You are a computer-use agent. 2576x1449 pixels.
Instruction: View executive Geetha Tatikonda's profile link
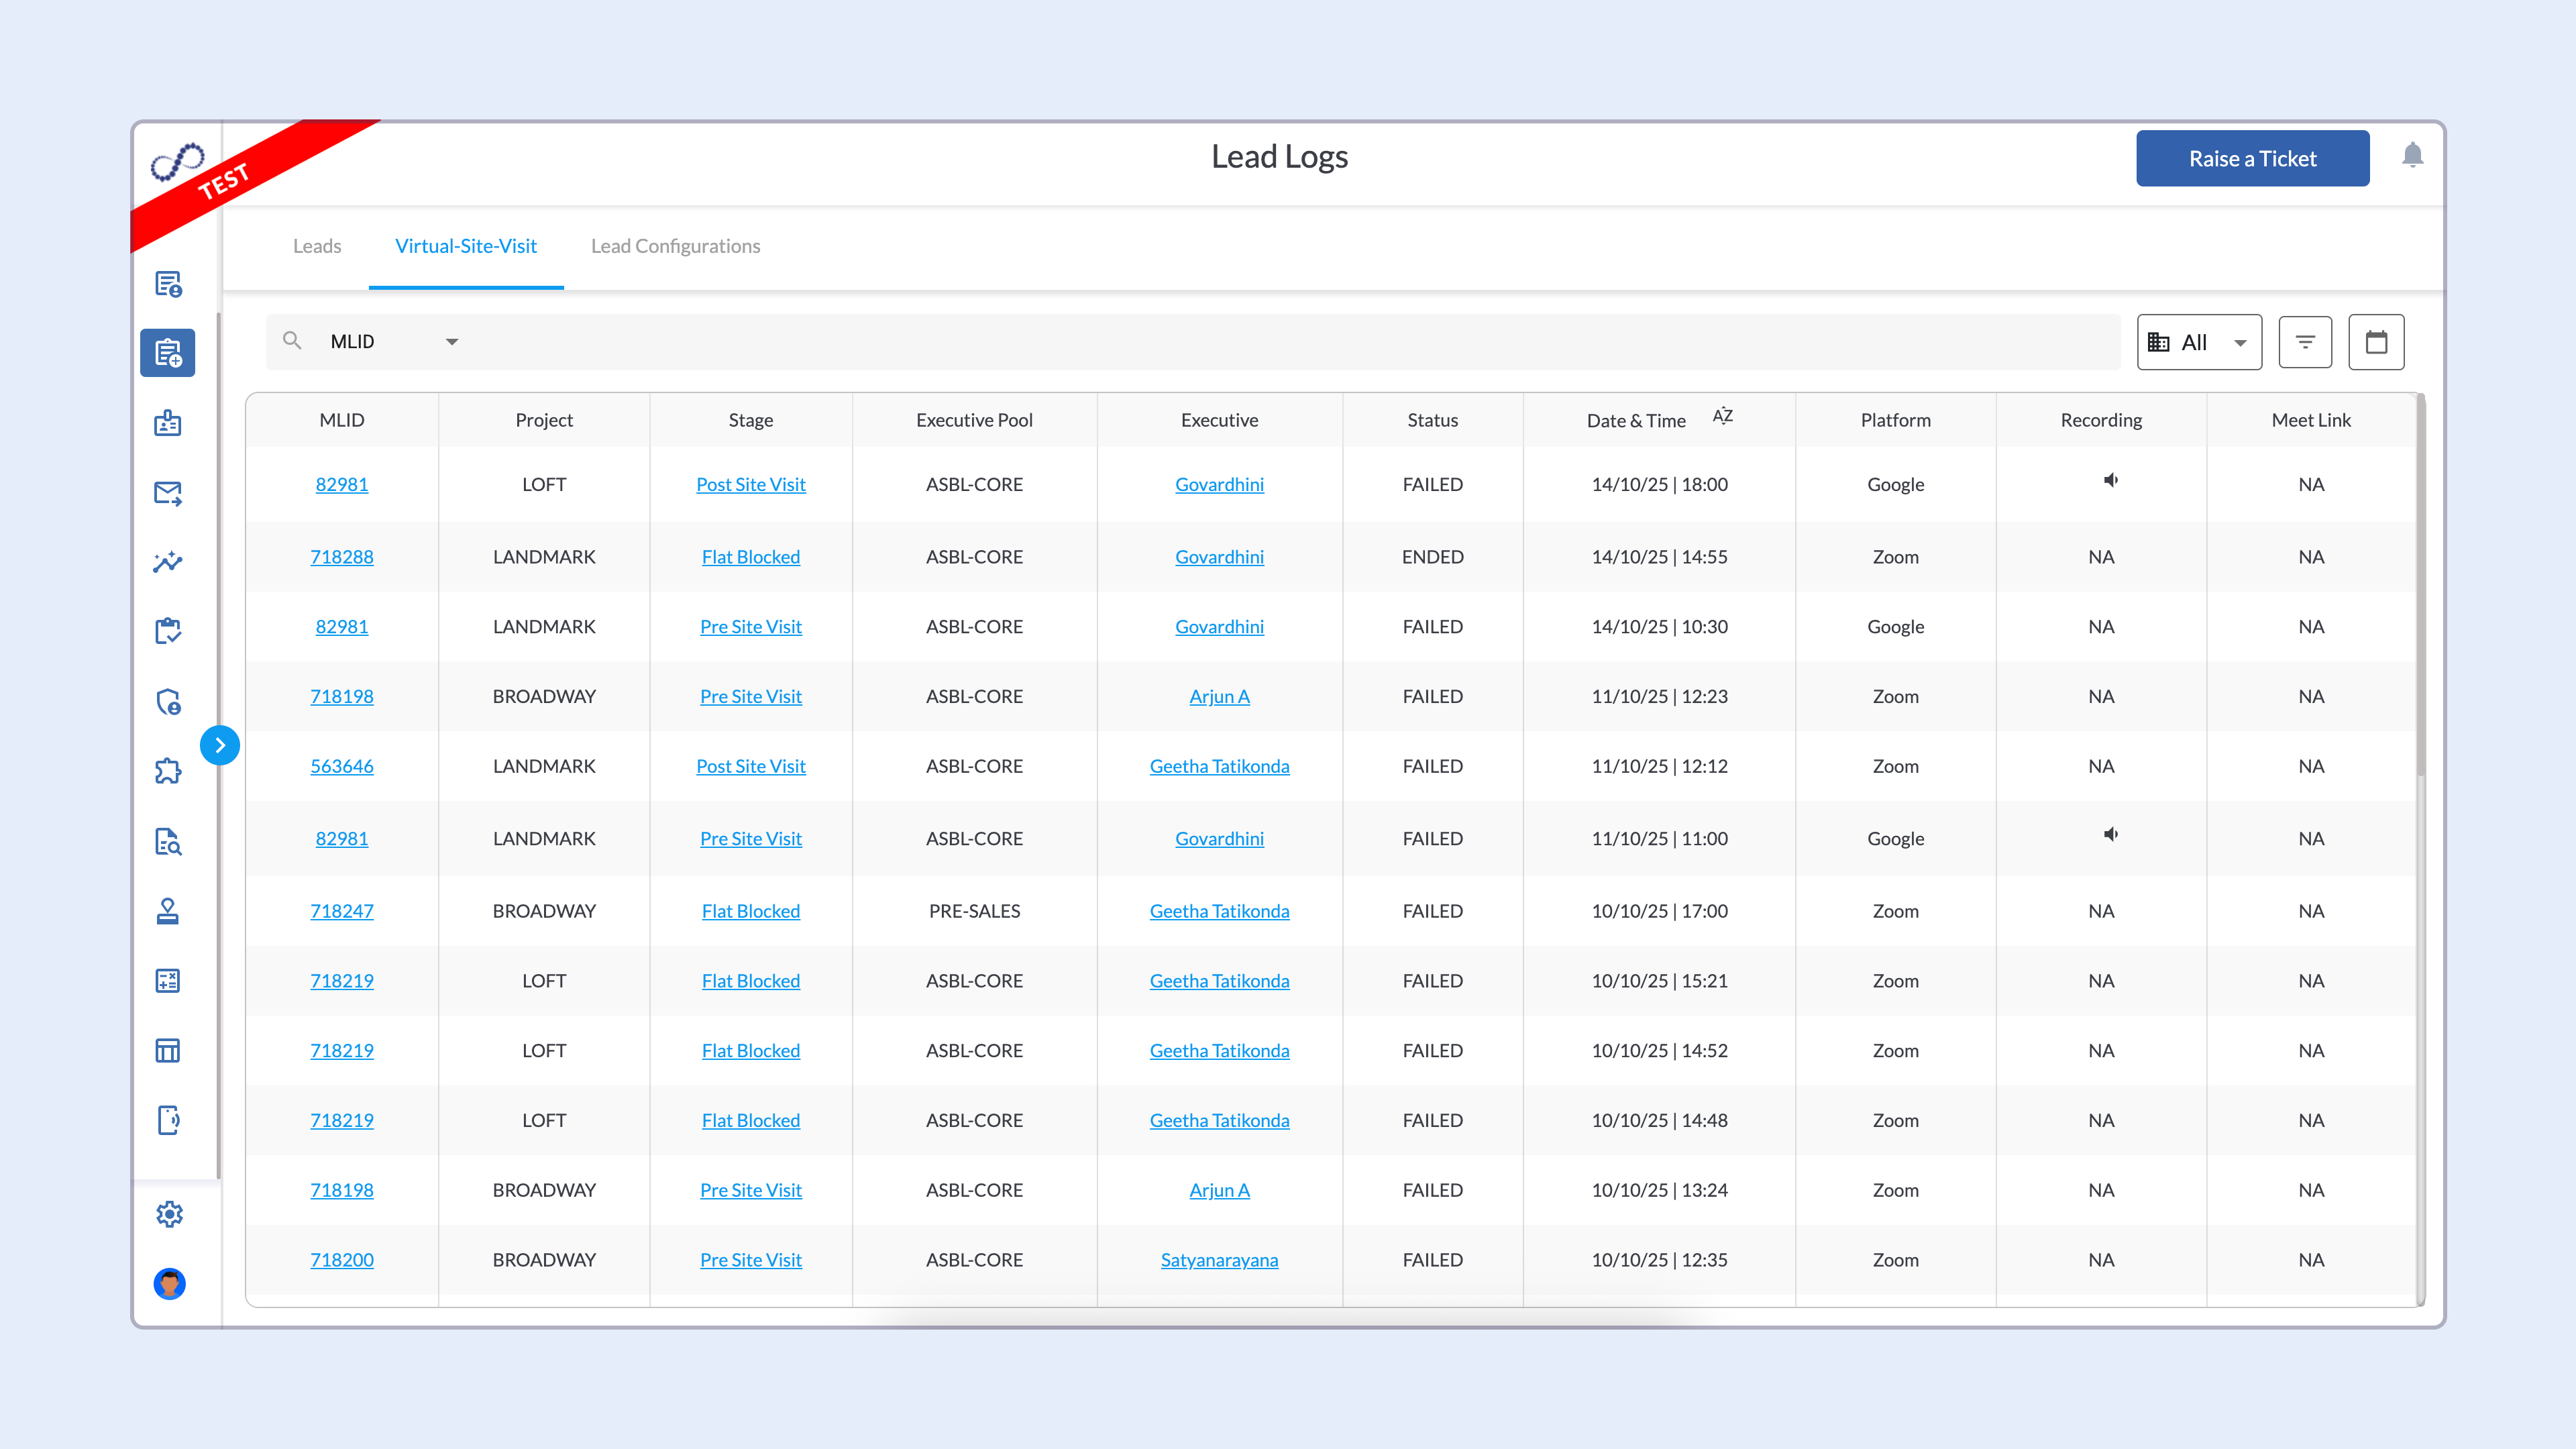[1219, 766]
